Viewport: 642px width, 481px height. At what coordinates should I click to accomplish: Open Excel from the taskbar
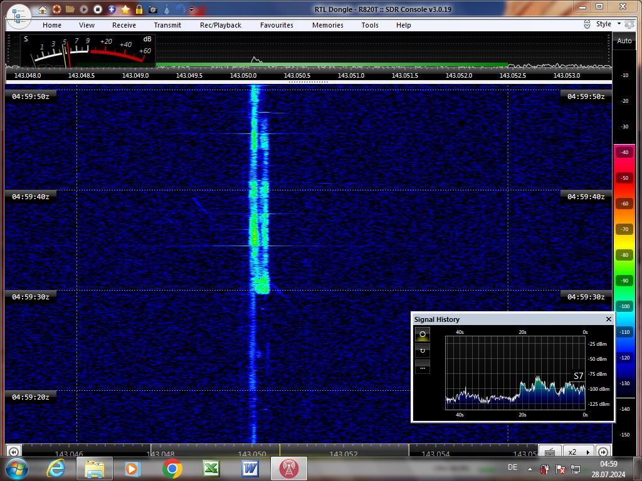tap(211, 468)
